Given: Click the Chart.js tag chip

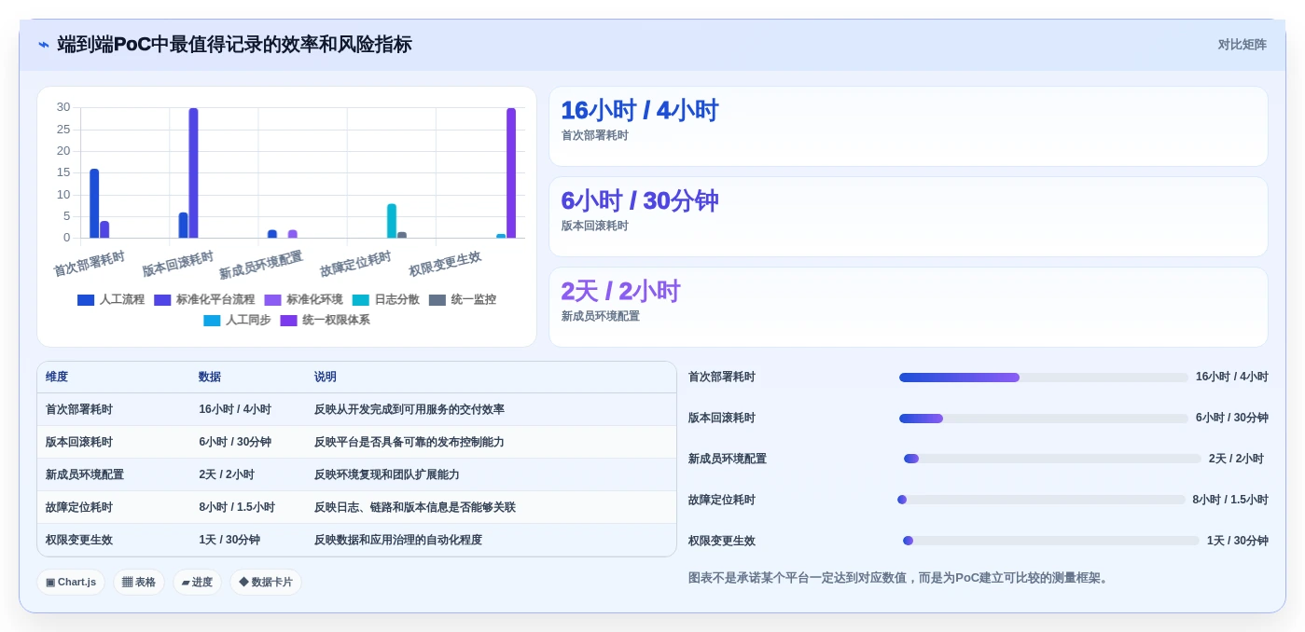Looking at the screenshot, I should [71, 583].
